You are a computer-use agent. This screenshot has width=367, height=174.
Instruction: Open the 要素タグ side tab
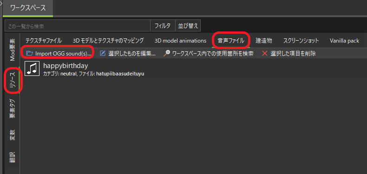(x=13, y=109)
